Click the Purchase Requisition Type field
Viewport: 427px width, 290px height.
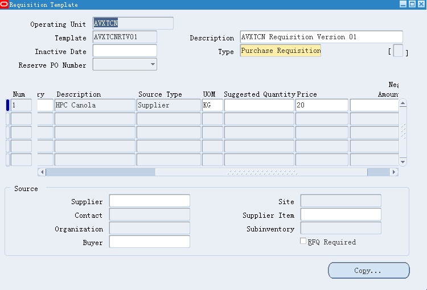coord(280,51)
